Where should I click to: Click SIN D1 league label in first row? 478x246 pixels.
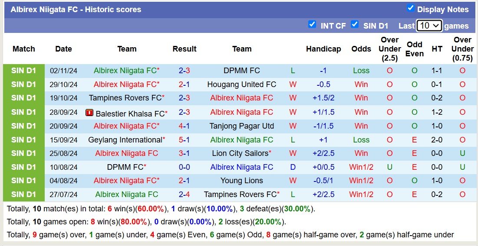pos(24,71)
